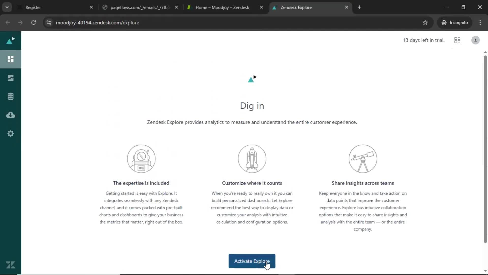Screen dimensions: 488x275
Task: Close the Zendesk Explore tab
Action: [346, 7]
